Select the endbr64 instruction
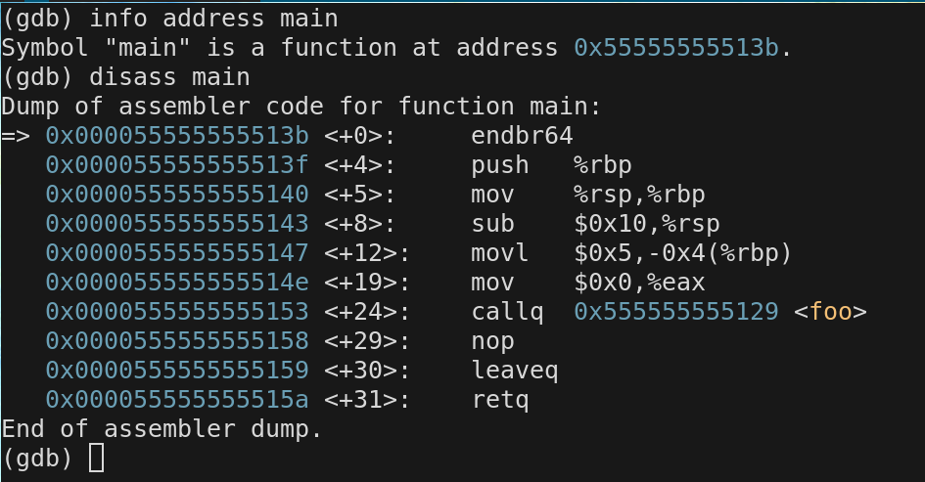Screen dimensions: 925x482 522,136
